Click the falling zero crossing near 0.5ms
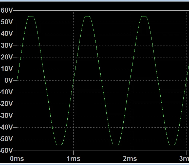Image resolution: width=189 pixels, height=165 pixels. (x=45, y=80)
